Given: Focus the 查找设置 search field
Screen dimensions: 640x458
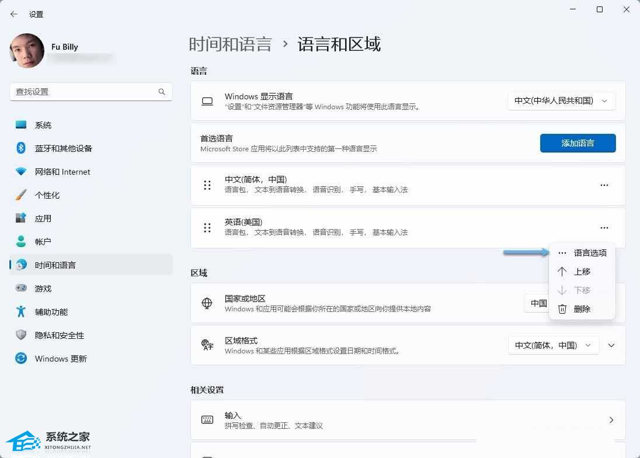Looking at the screenshot, I should pos(91,92).
